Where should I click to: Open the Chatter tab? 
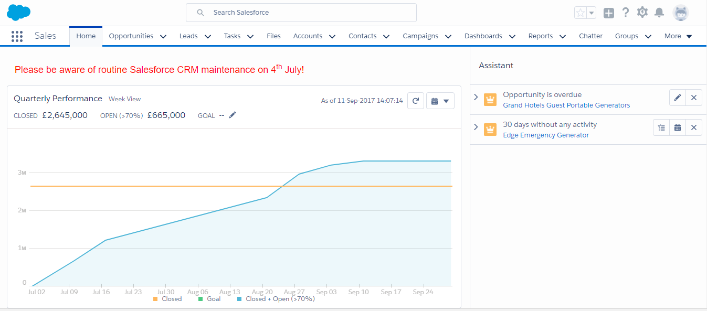click(x=591, y=36)
